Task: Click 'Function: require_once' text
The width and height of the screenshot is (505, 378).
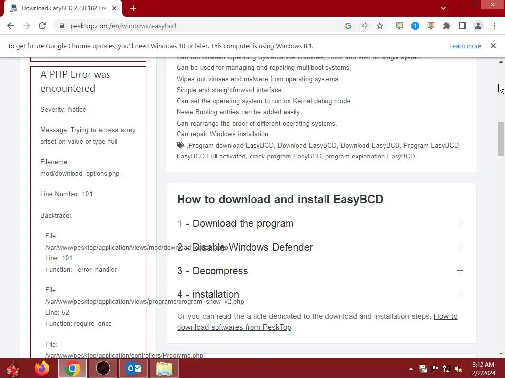Action: (78, 324)
